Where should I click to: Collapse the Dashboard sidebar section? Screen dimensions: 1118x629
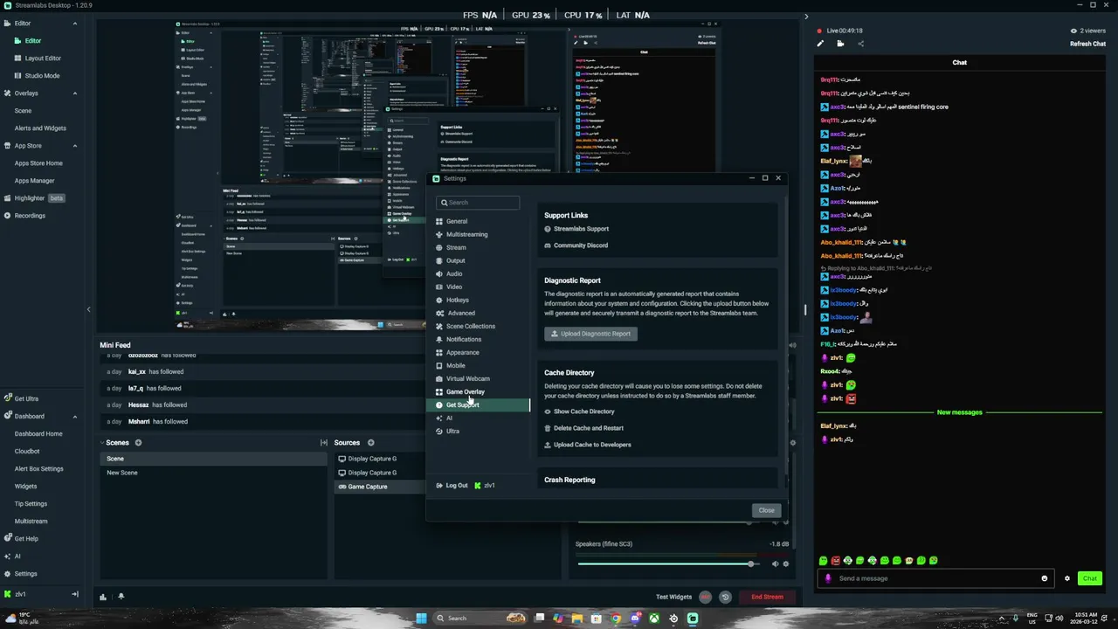(74, 417)
